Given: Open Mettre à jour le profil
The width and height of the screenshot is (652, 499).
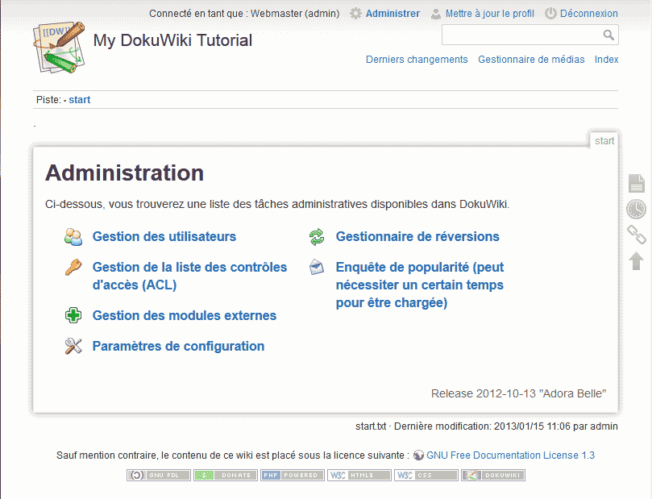Looking at the screenshot, I should 490,14.
